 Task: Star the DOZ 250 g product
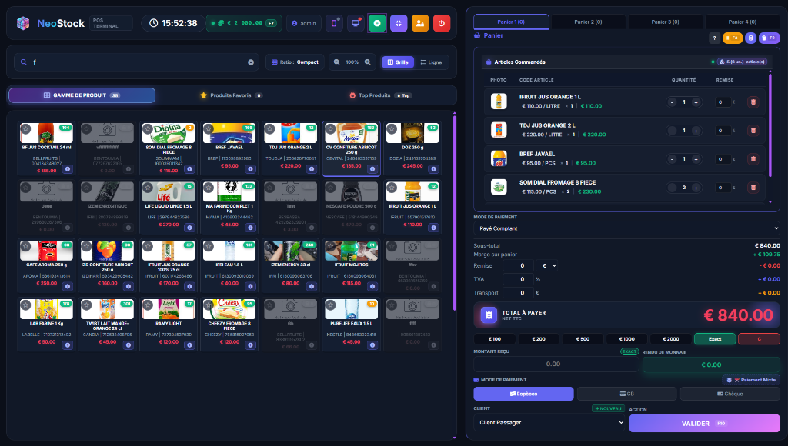coord(392,129)
